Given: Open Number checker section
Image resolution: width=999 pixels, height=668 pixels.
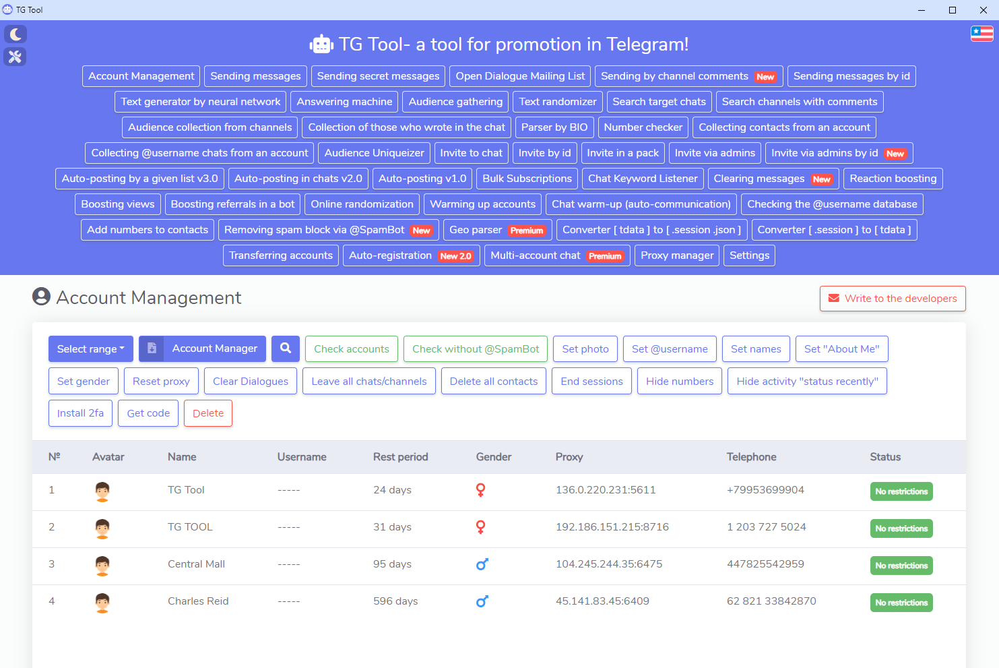Looking at the screenshot, I should point(643,127).
